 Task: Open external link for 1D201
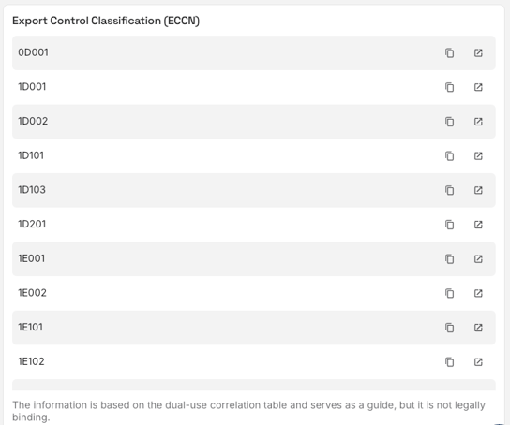(478, 225)
